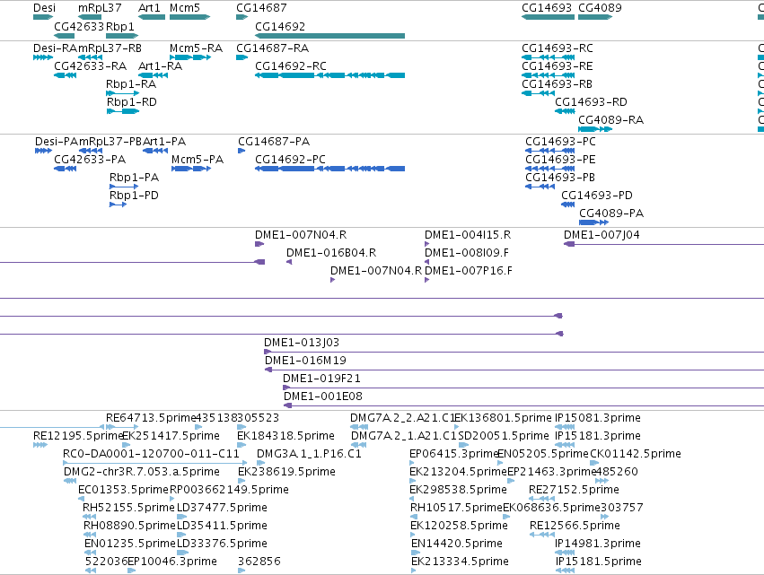Viewport: 764px width, 575px height.
Task: Select the mRpL37 gene feature
Action: [x=90, y=17]
